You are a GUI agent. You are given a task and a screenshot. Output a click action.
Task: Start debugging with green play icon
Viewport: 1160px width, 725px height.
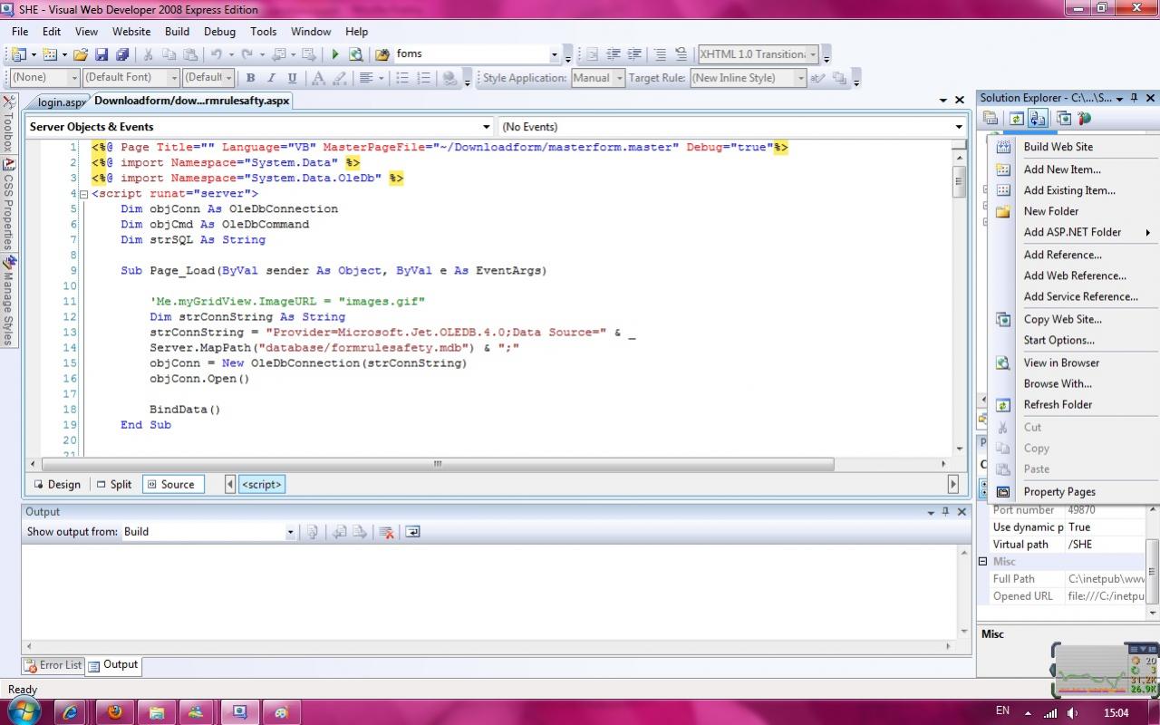(335, 54)
